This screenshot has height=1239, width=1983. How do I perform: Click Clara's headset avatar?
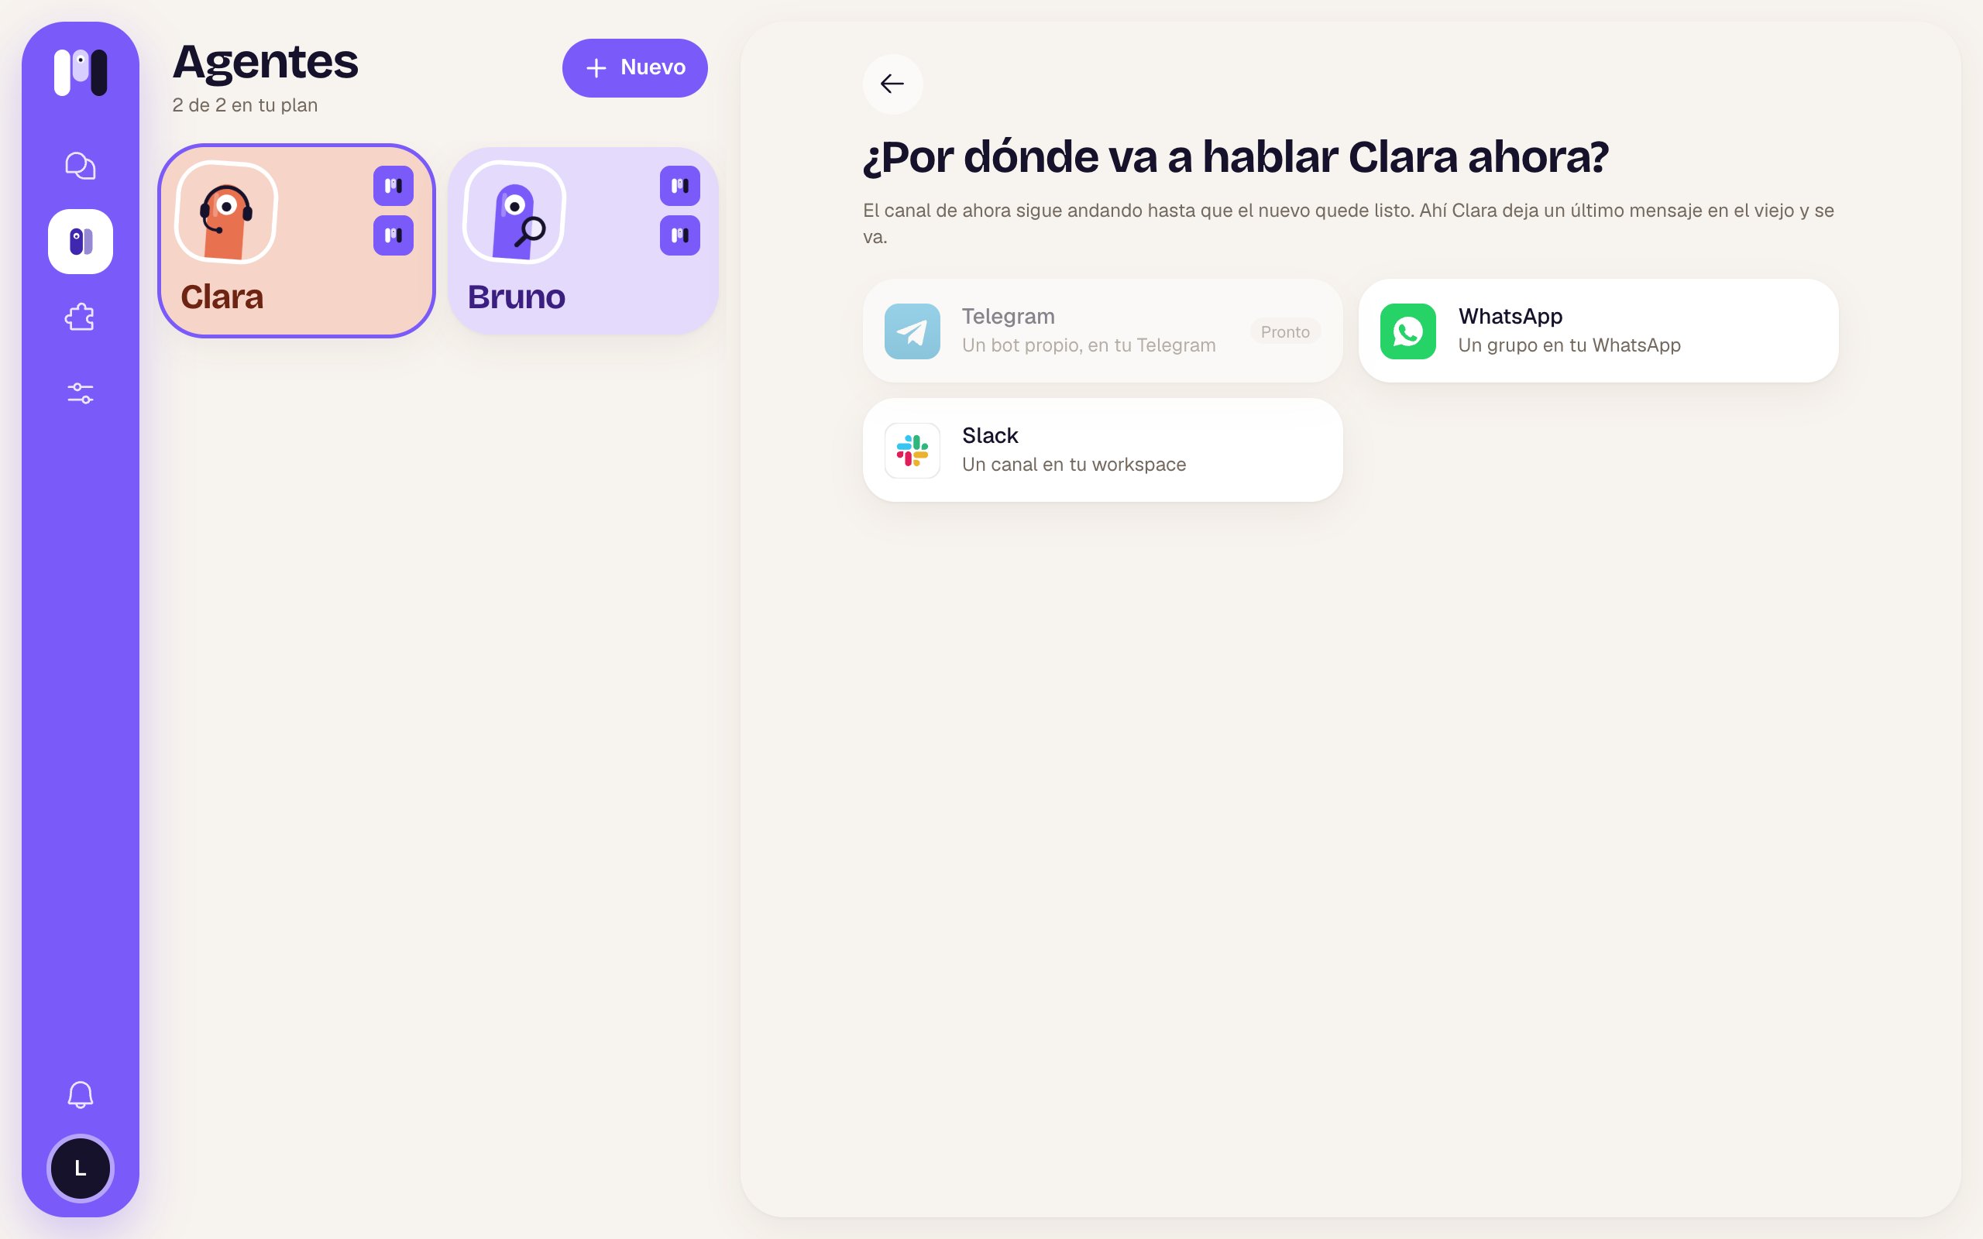(x=227, y=212)
